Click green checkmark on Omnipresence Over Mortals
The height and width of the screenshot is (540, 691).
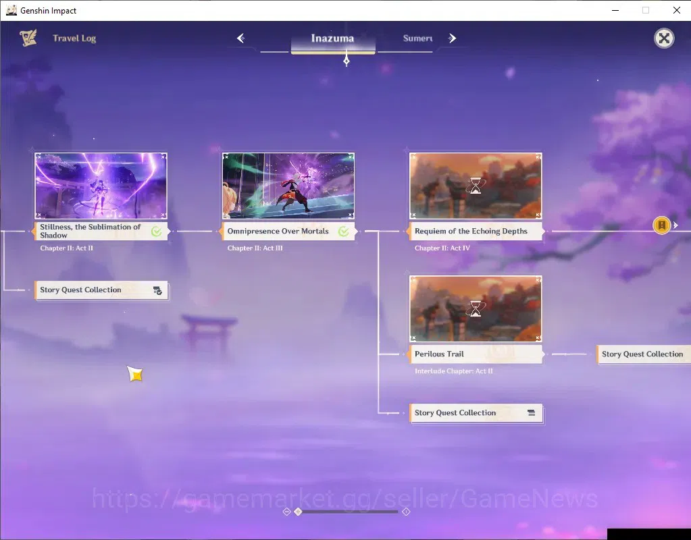pos(343,232)
